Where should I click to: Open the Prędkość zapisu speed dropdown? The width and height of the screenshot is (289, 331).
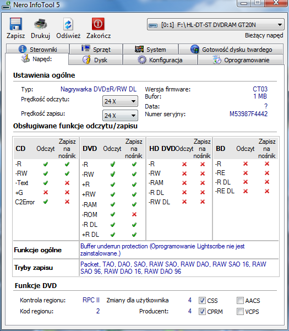(120, 116)
